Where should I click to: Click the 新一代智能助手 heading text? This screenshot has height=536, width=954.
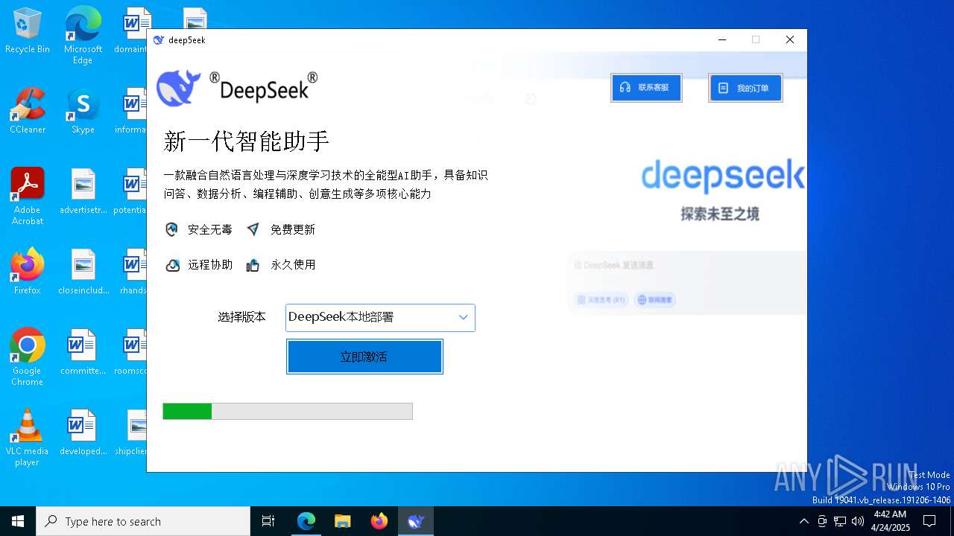(x=247, y=141)
